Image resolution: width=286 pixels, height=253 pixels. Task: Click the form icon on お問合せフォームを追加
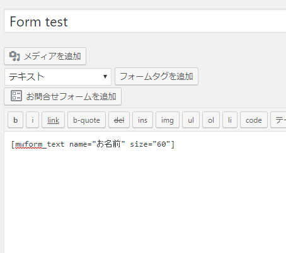(16, 96)
